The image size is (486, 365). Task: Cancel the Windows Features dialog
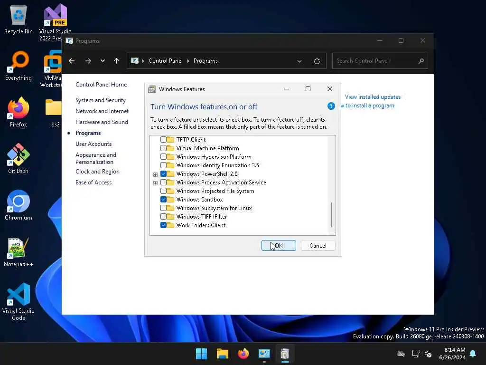318,246
